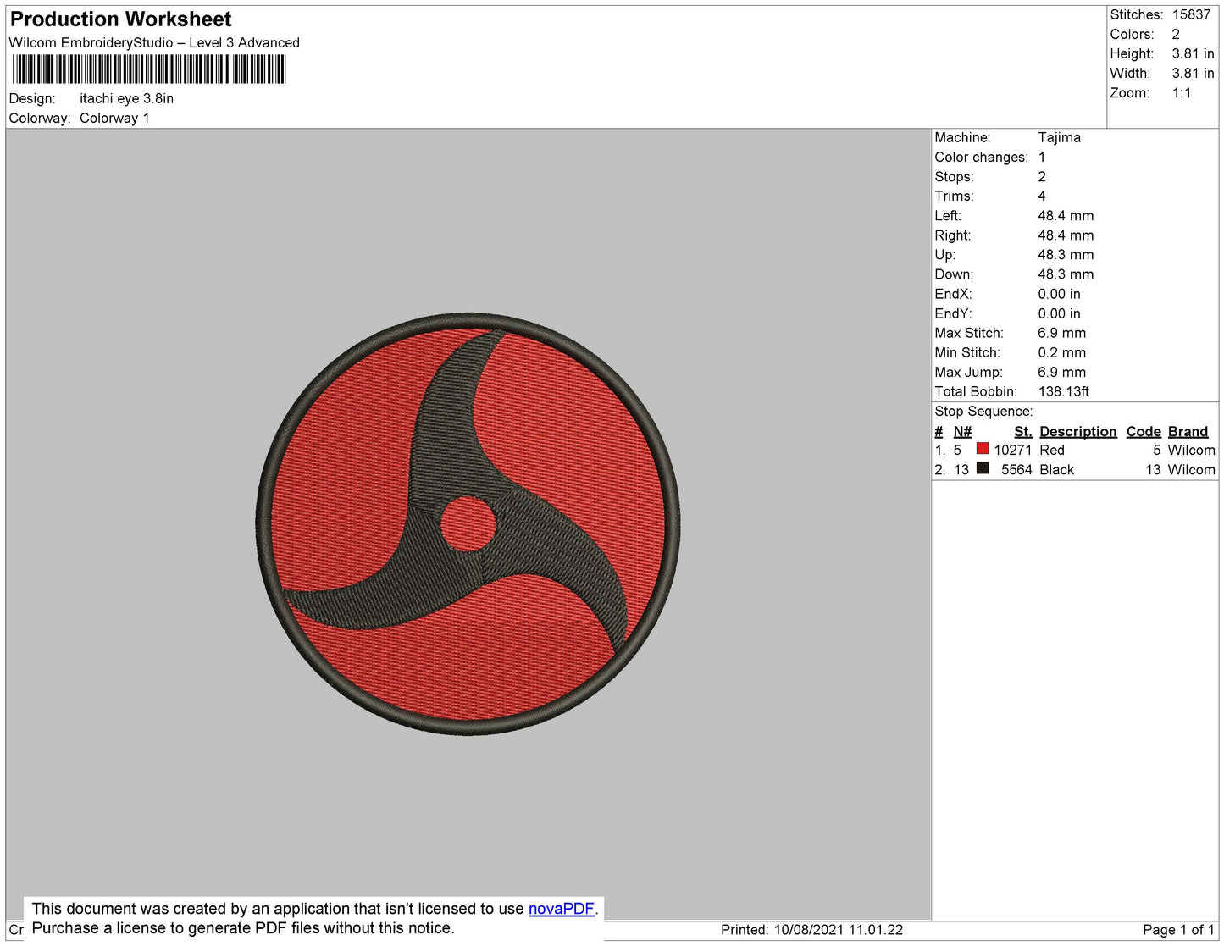Click the 'Stop Sequence:' label
Image resolution: width=1224 pixels, height=946 pixels.
click(983, 412)
